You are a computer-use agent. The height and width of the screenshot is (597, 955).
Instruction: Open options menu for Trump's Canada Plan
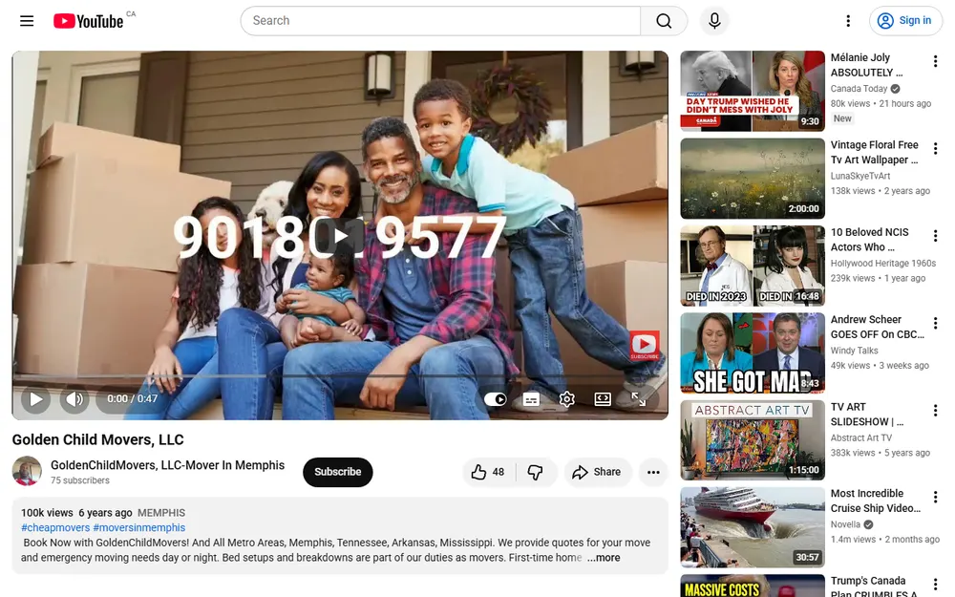click(x=935, y=585)
